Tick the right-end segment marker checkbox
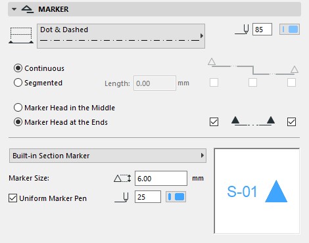309x243 pixels. pos(291,83)
